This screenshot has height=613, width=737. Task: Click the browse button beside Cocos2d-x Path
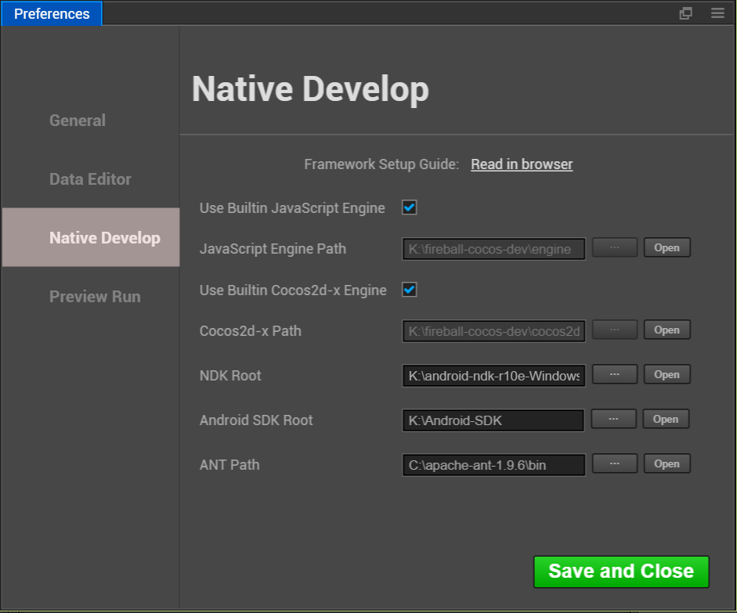tap(614, 330)
